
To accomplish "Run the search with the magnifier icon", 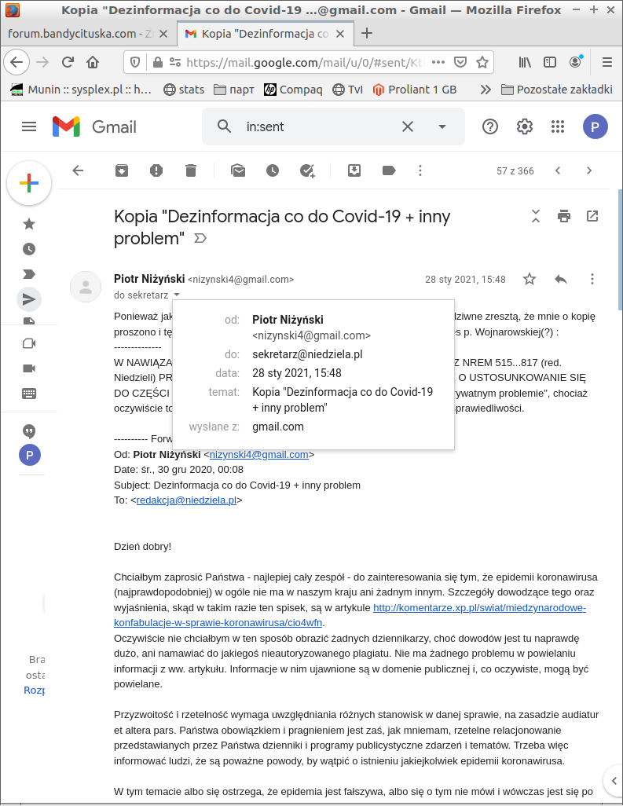I will pyautogui.click(x=224, y=126).
